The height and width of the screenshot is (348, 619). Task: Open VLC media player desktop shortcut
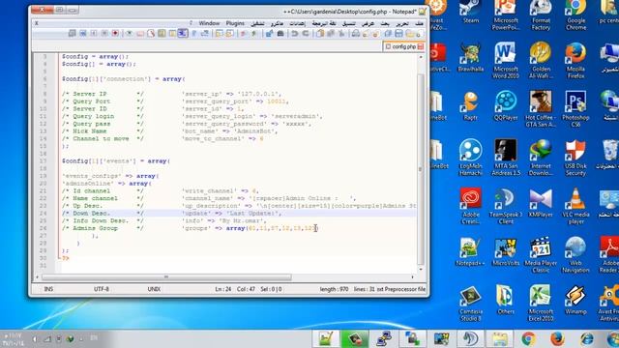pyautogui.click(x=575, y=206)
